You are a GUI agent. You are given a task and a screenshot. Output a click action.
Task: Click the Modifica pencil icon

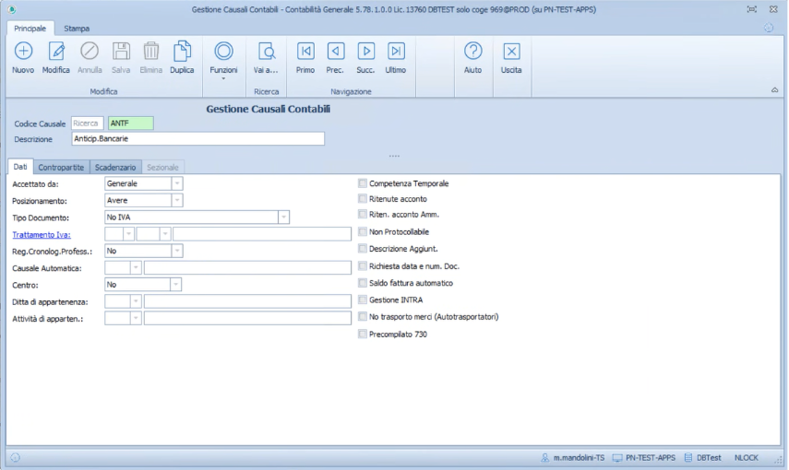[x=56, y=52]
